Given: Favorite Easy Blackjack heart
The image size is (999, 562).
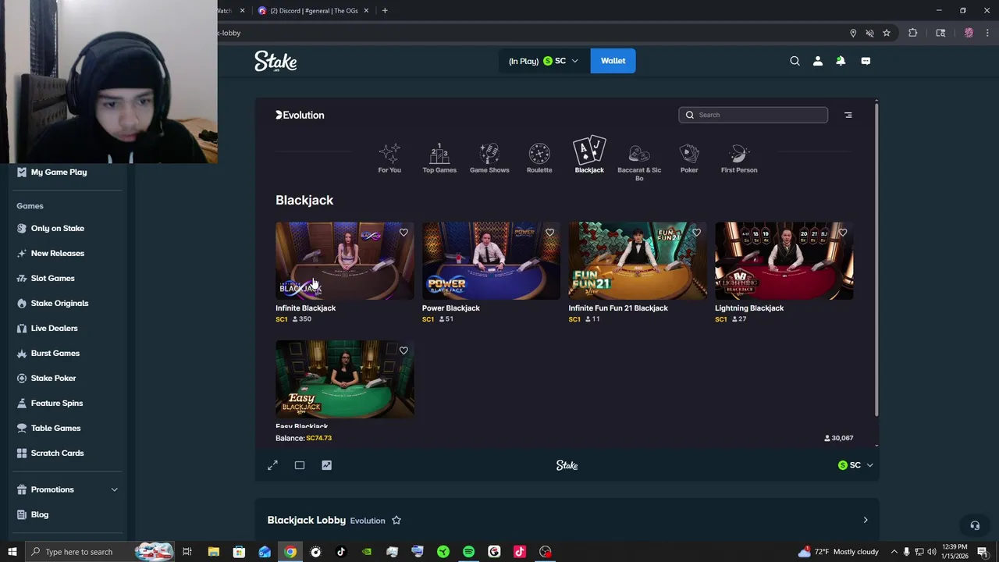Looking at the screenshot, I should [404, 351].
